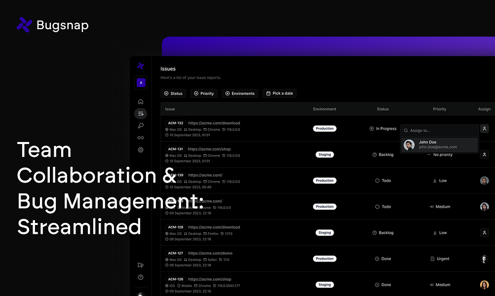Viewport: 495px width, 296px height.
Task: Open the https://acme.com/demo issue link
Action: coord(210,253)
